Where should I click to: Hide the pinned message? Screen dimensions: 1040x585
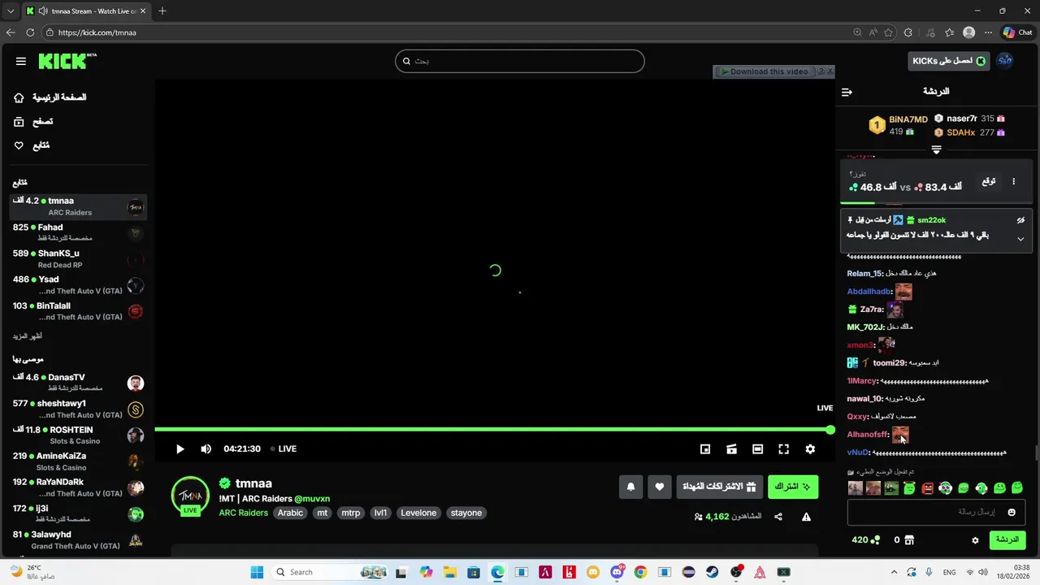[x=1020, y=220]
